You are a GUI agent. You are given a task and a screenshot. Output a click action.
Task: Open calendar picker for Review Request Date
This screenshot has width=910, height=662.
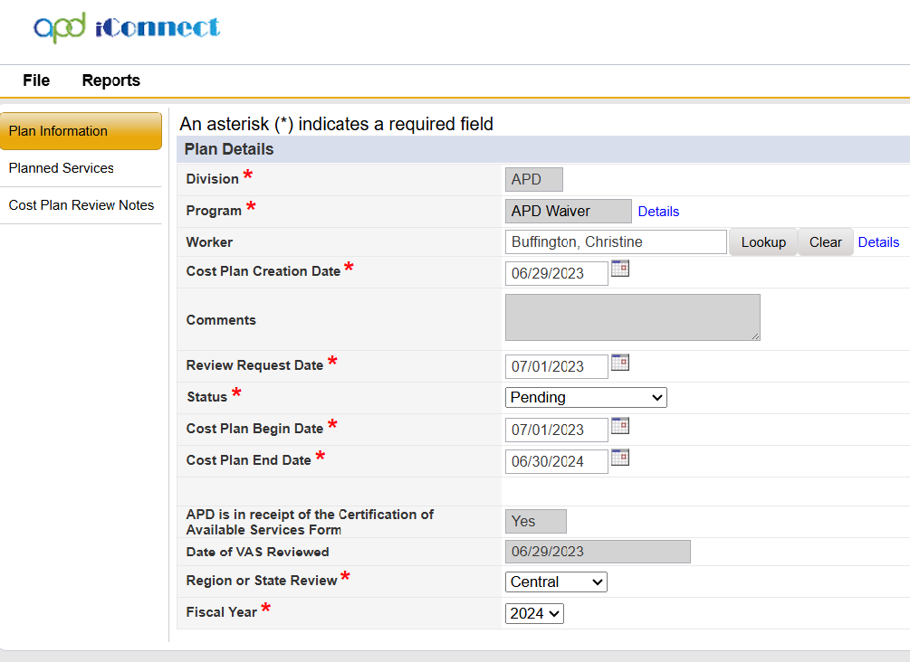(x=620, y=363)
